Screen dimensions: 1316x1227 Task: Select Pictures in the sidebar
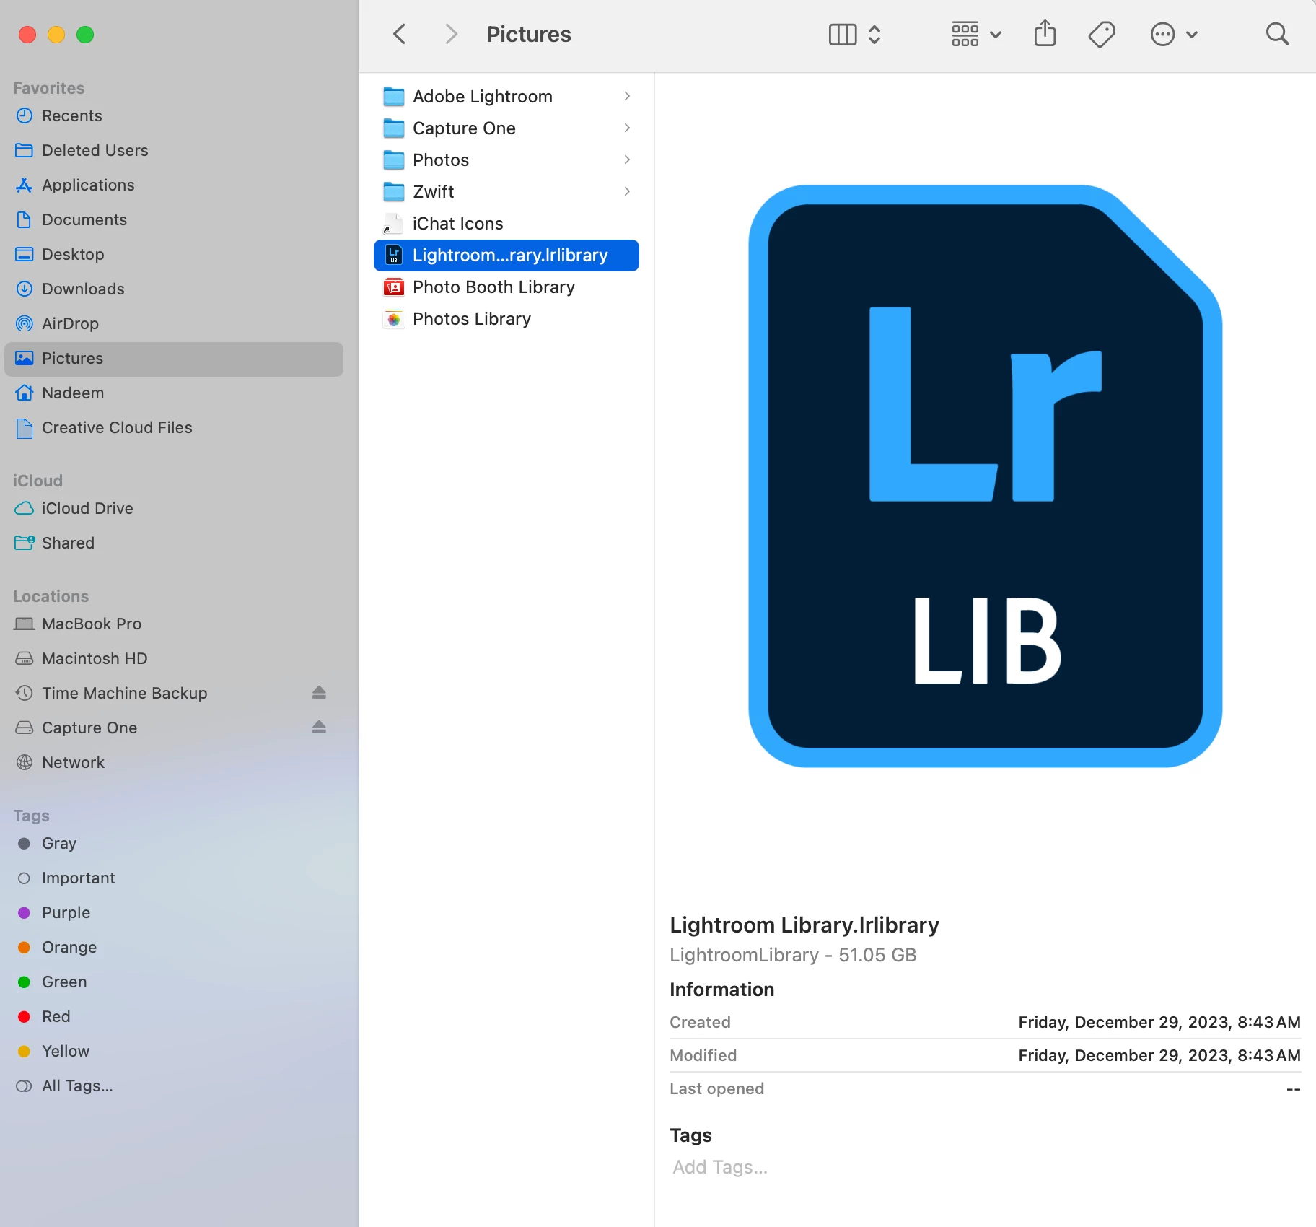[x=173, y=359]
